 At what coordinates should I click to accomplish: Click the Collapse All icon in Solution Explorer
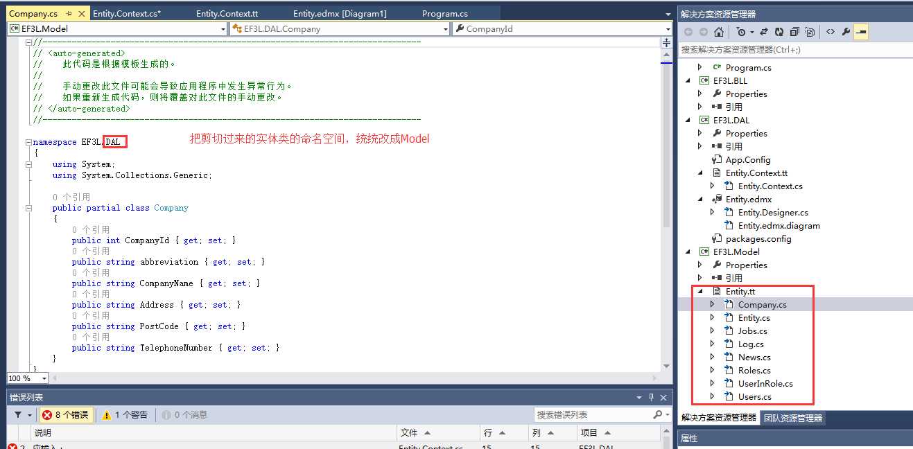click(794, 32)
